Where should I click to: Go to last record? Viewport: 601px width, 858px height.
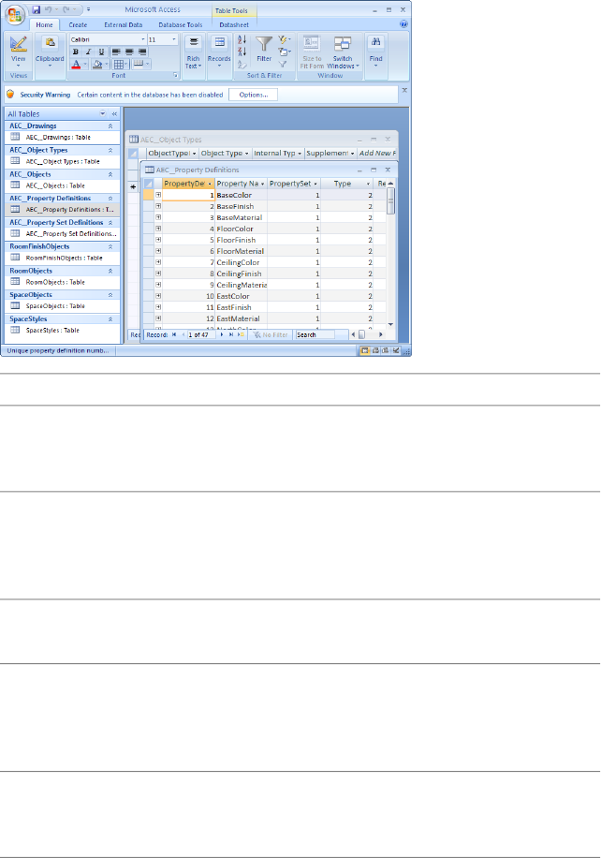(x=231, y=335)
